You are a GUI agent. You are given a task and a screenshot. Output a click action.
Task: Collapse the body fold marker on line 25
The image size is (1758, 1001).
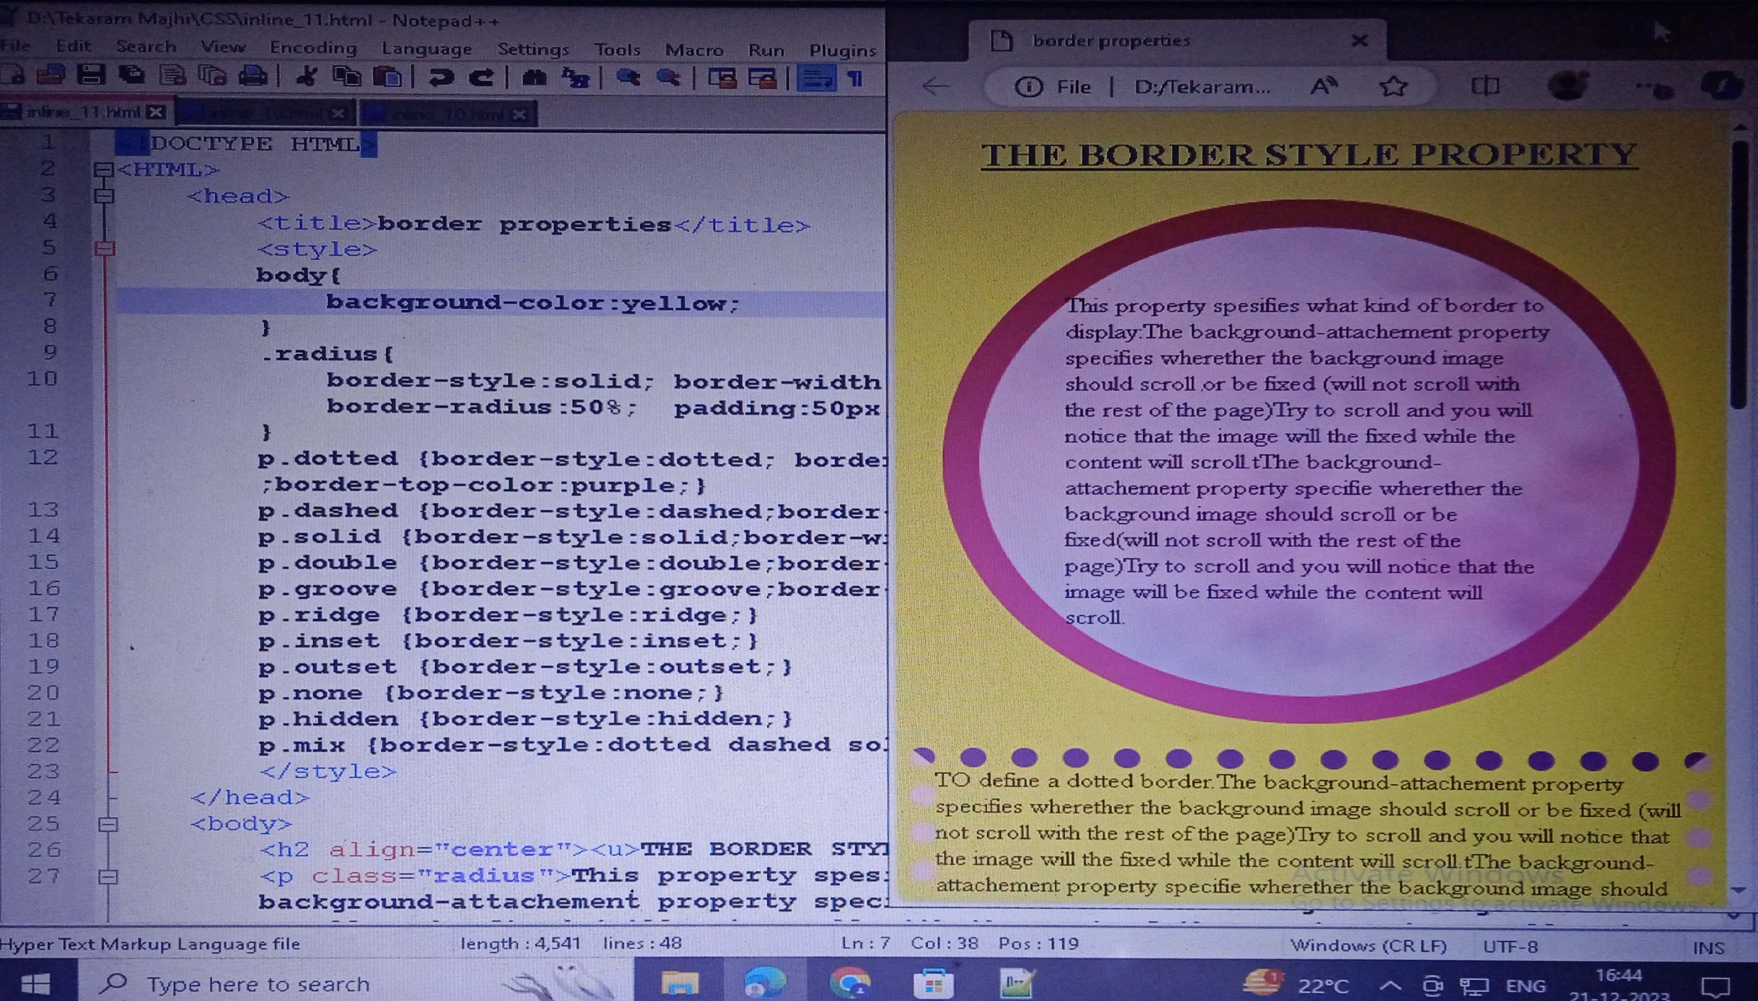108,824
